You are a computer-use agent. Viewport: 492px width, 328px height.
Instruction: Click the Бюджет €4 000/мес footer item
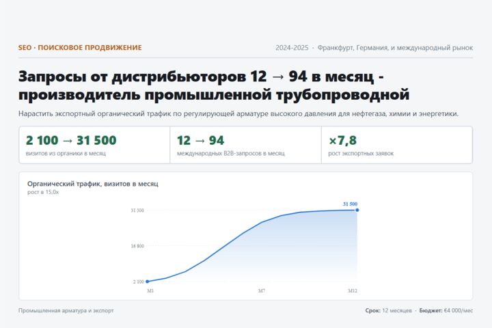tap(446, 310)
